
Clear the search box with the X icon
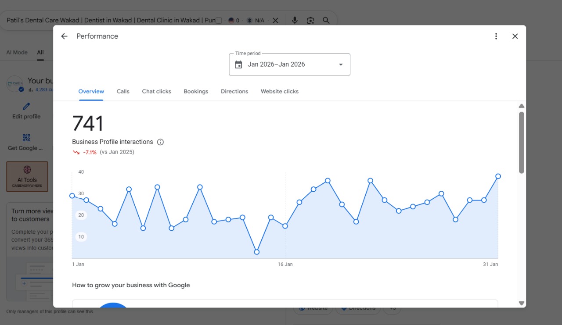pos(275,21)
